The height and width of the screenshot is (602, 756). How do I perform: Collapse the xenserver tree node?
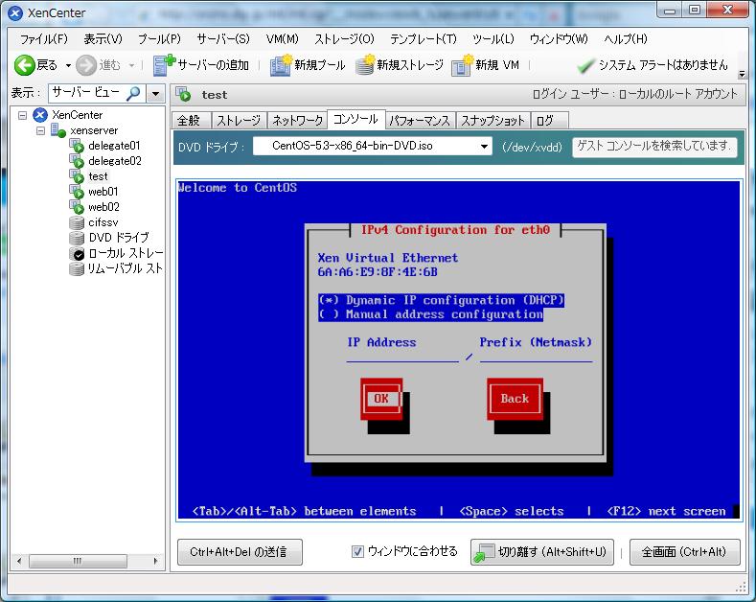coord(40,130)
